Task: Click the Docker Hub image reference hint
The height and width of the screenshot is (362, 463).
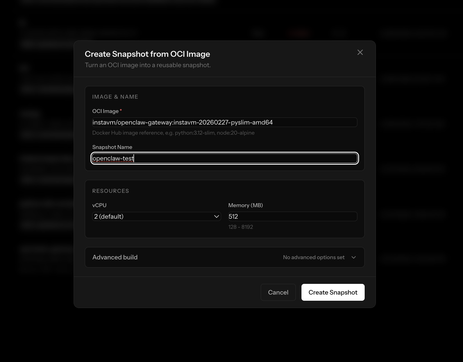Action: pos(173,133)
